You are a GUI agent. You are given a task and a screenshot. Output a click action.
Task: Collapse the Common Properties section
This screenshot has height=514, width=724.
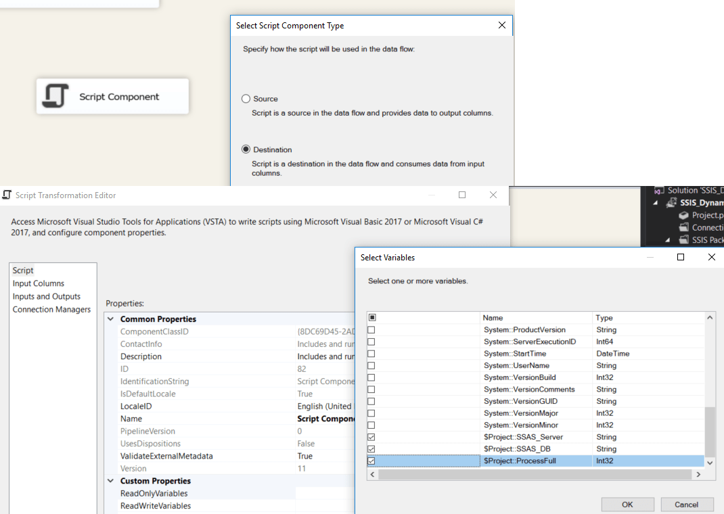pos(112,319)
